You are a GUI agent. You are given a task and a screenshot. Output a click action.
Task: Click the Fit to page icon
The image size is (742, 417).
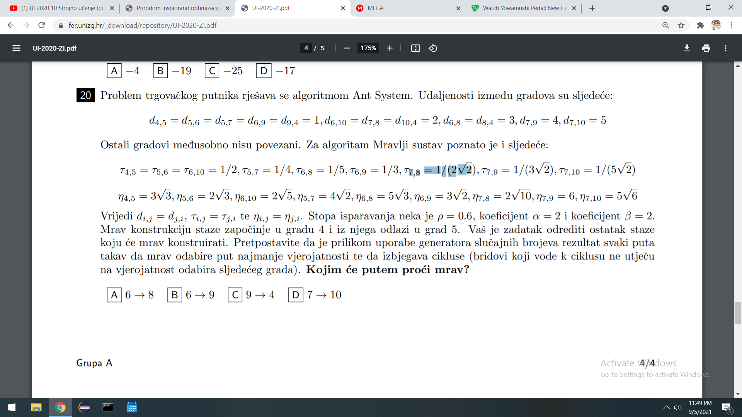click(415, 48)
